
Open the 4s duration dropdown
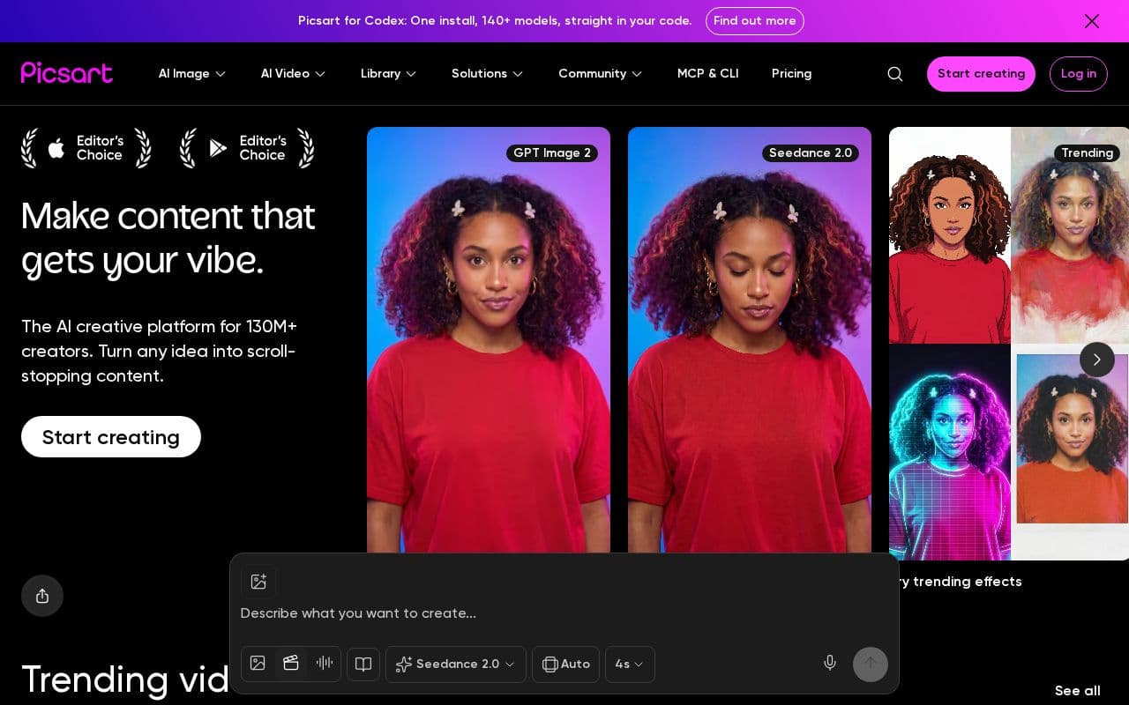click(x=630, y=664)
